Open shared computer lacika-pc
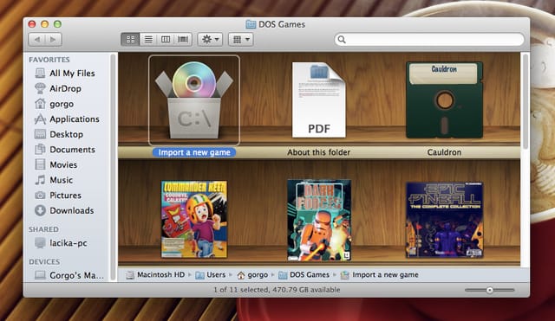Screen dimensions: 555x321 coord(61,243)
